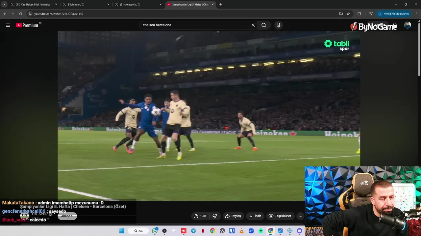Go forward with browser forward arrow

[x=12, y=14]
